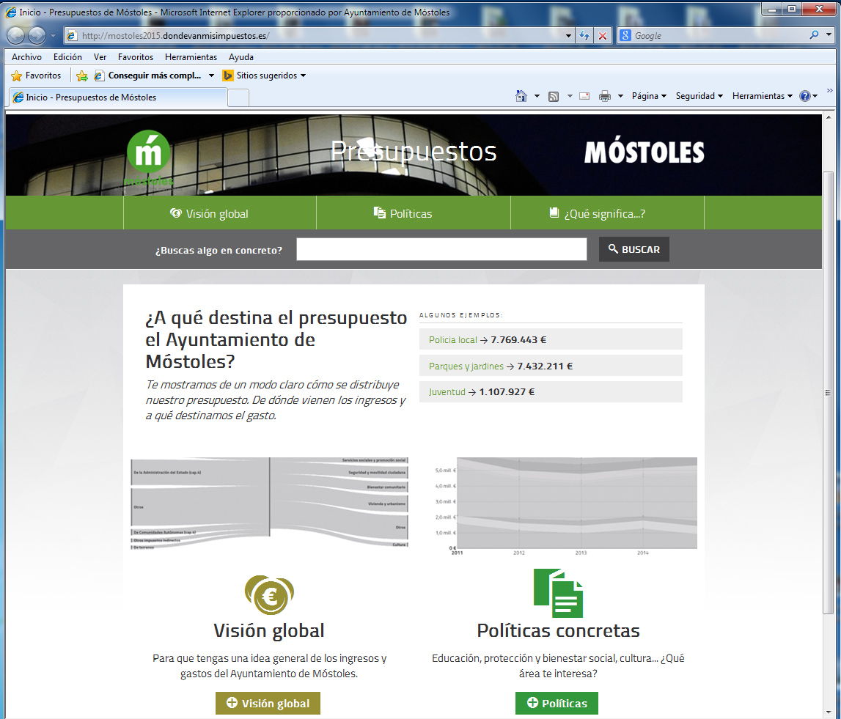841x719 pixels.
Task: Click the Home icon in command bar
Action: [x=521, y=96]
